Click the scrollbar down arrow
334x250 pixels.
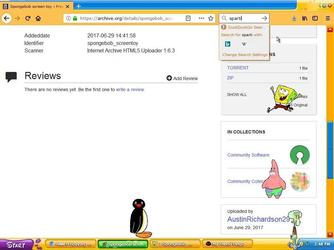pyautogui.click(x=330, y=234)
